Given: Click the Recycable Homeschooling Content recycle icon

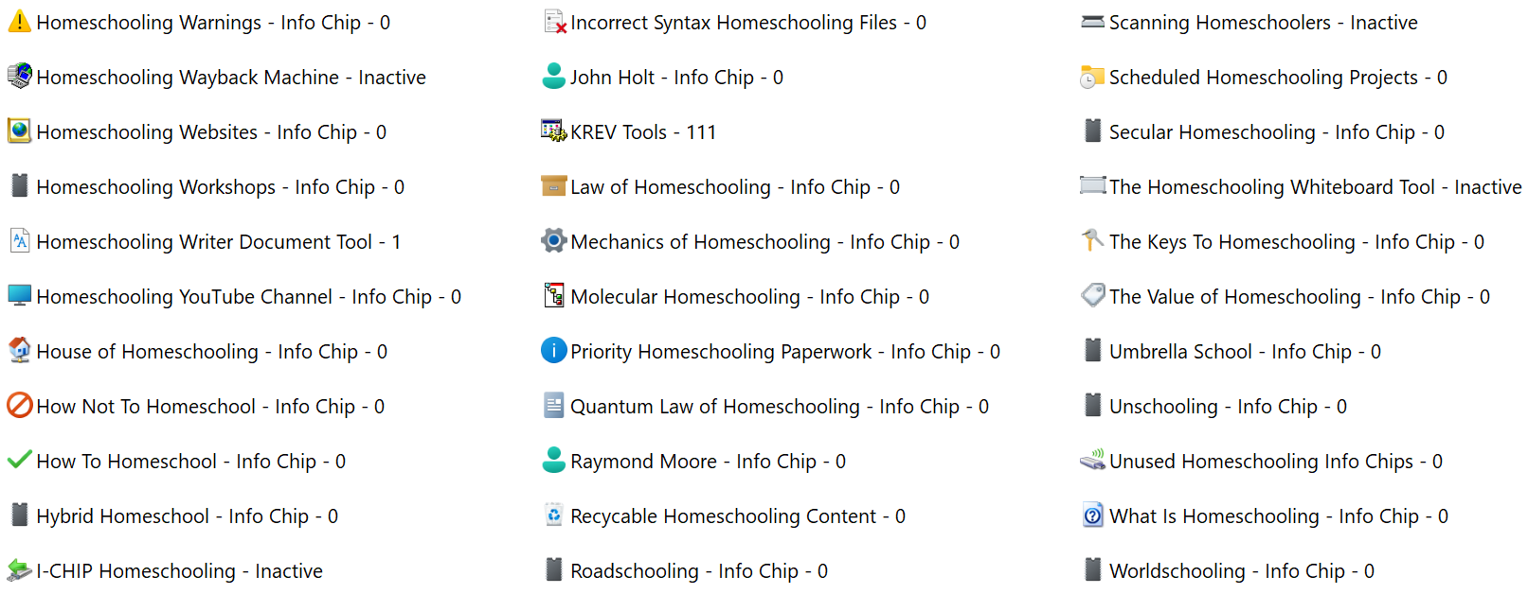Looking at the screenshot, I should tap(553, 515).
